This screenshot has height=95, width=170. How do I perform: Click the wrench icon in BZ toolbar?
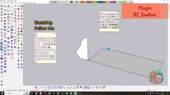(x=55, y=41)
